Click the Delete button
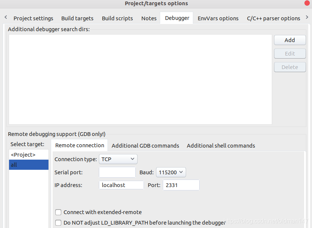The height and width of the screenshot is (228, 312). pos(290,67)
